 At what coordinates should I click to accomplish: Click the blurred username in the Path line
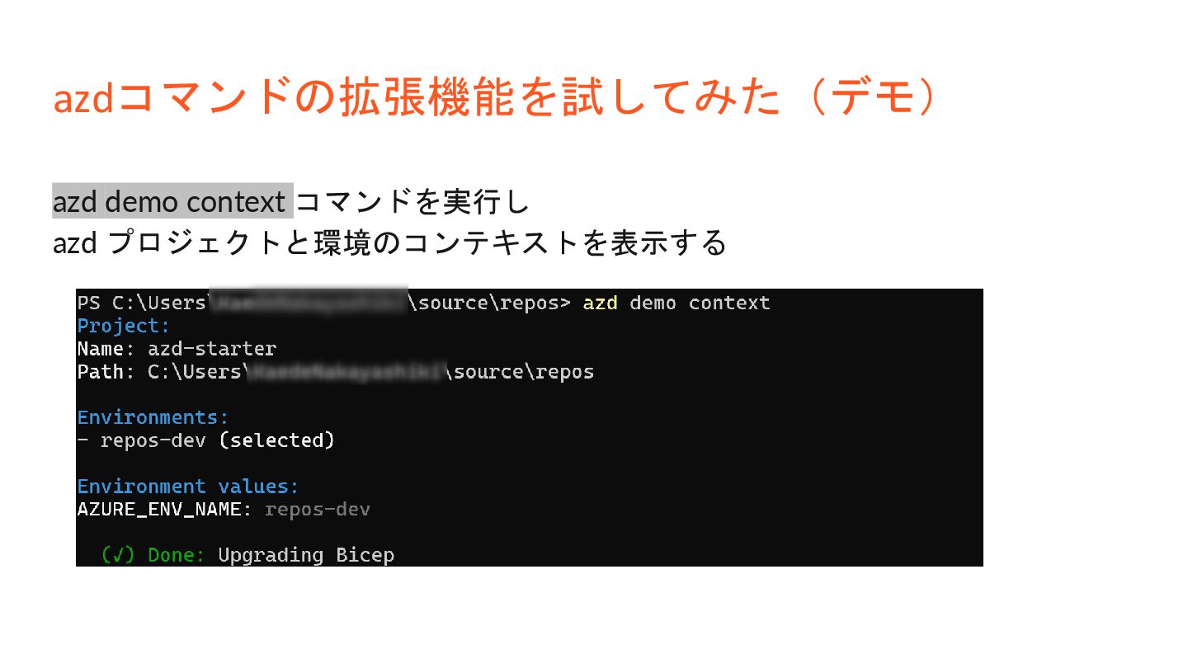pyautogui.click(x=346, y=372)
